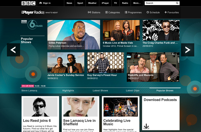Open See Lamacq Live in Sheffield headline
This screenshot has height=132, width=201.
click(79, 122)
